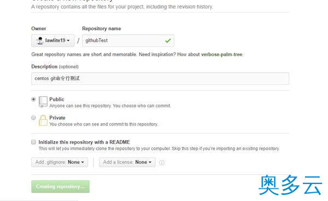Image resolution: width=328 pixels, height=201 pixels.
Task: Click the Initialize this repository README label
Action: [x=84, y=142]
